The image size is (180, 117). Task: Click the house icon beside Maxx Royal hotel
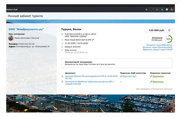63,40
